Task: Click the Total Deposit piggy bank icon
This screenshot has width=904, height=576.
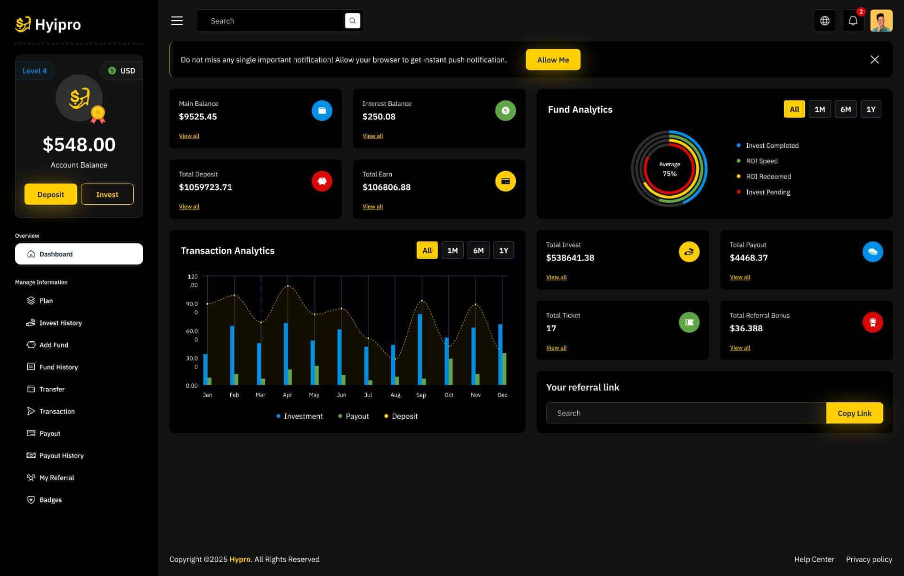Action: pyautogui.click(x=322, y=181)
